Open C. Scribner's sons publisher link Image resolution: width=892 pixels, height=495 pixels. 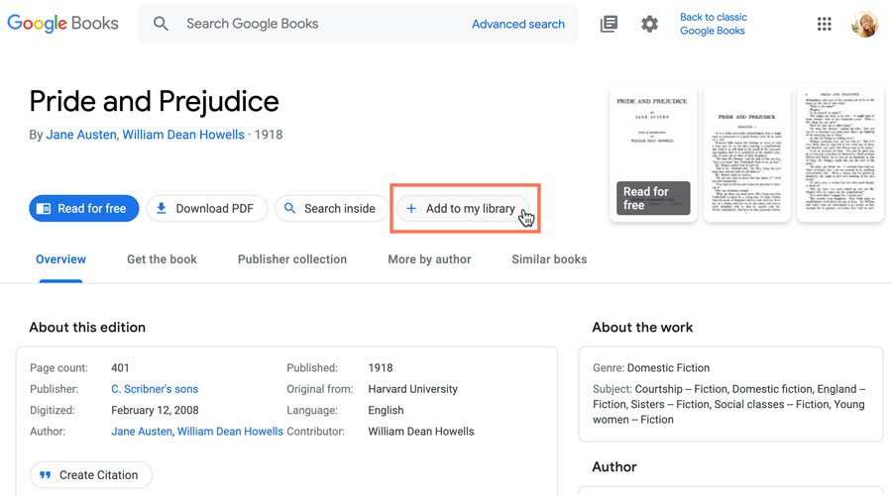coord(155,389)
